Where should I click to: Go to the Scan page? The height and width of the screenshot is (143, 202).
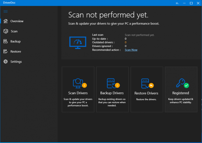(x=14, y=31)
